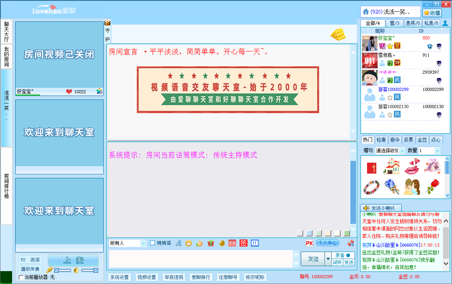Click the red 交友 icon
Screen dimensions: 452x284
coord(232,243)
